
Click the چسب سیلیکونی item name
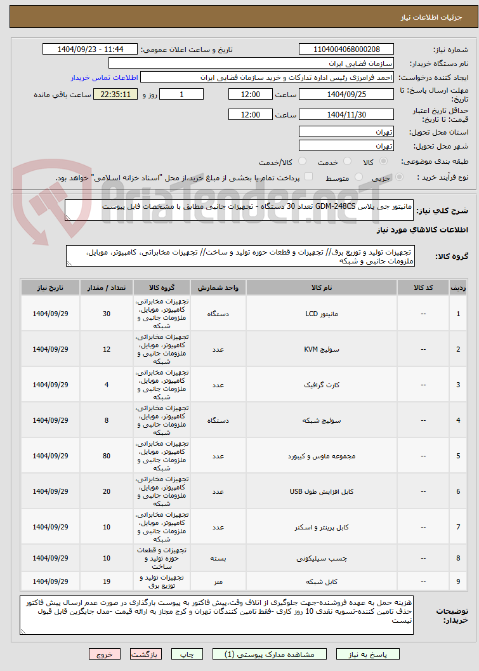(322, 558)
